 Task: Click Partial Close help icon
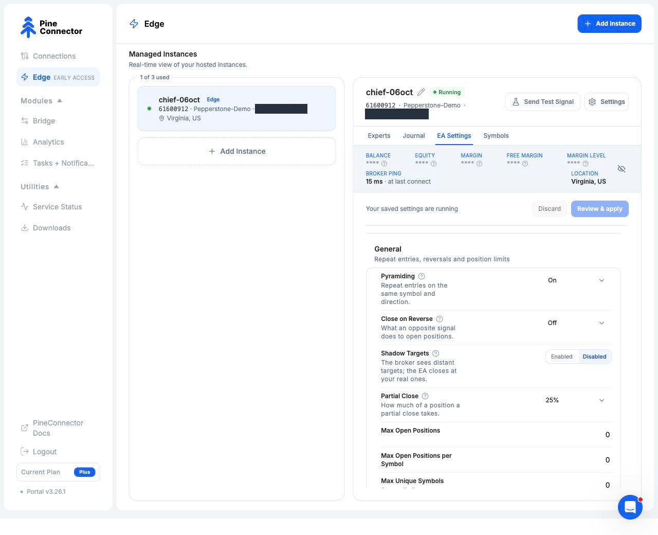425,396
